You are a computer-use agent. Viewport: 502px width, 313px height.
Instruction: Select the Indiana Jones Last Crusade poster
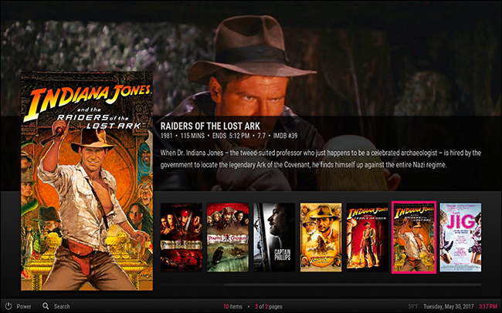[321, 237]
